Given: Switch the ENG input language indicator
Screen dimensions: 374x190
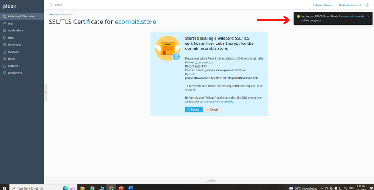Looking at the screenshot, I should (351, 188).
